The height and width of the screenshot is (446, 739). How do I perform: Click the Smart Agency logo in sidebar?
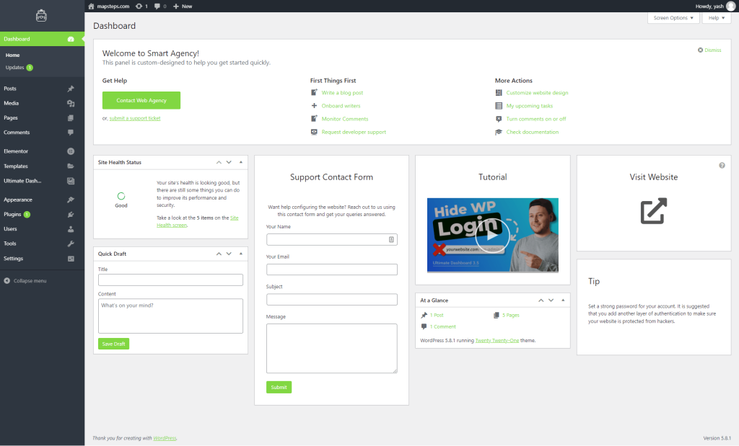click(42, 16)
